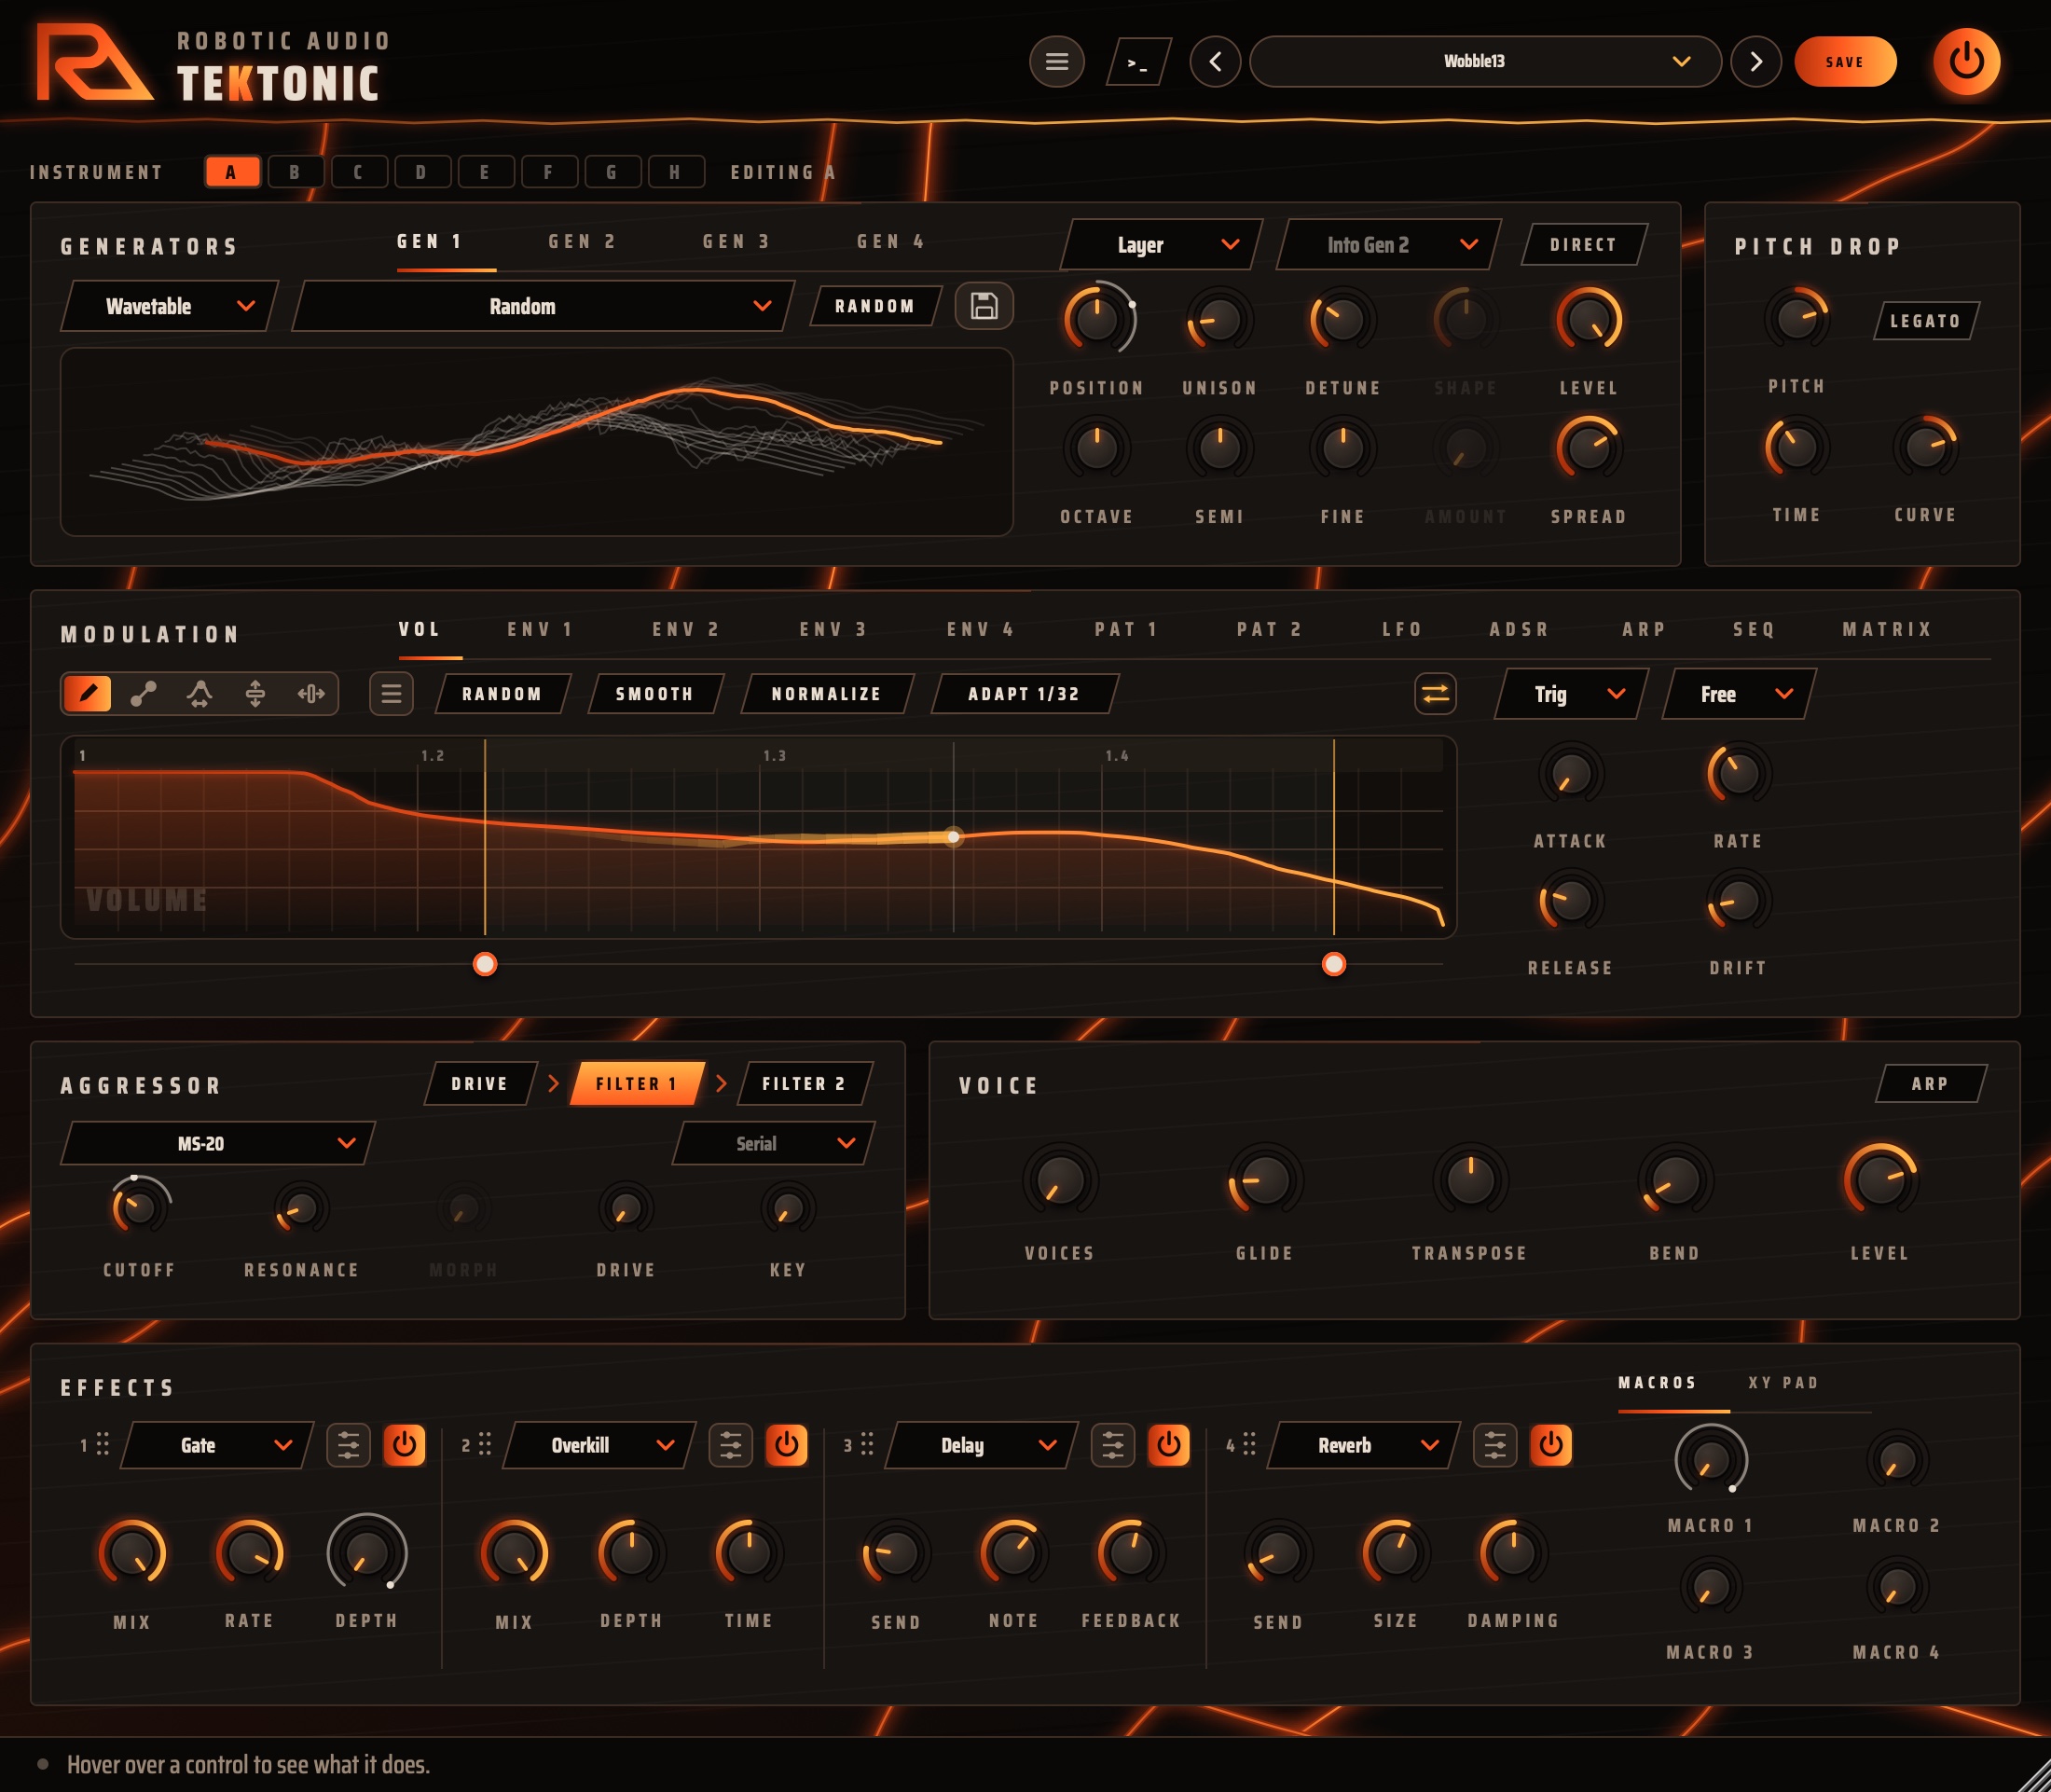Open the LFO modulation tab
This screenshot has height=1792, width=2051.
[x=1402, y=629]
